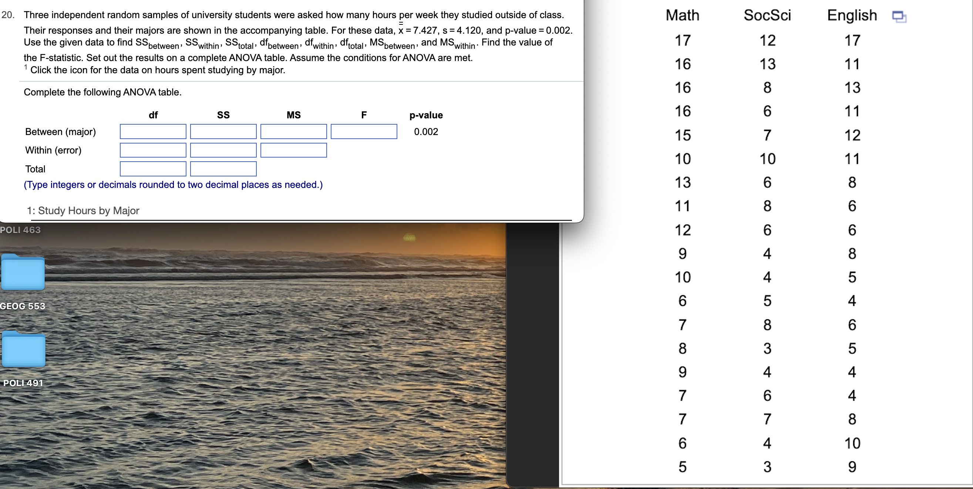
Task: Click the F-statistic input box
Action: (363, 131)
